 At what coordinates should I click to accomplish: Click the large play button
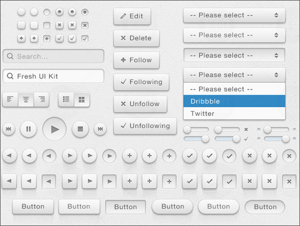pos(55,129)
